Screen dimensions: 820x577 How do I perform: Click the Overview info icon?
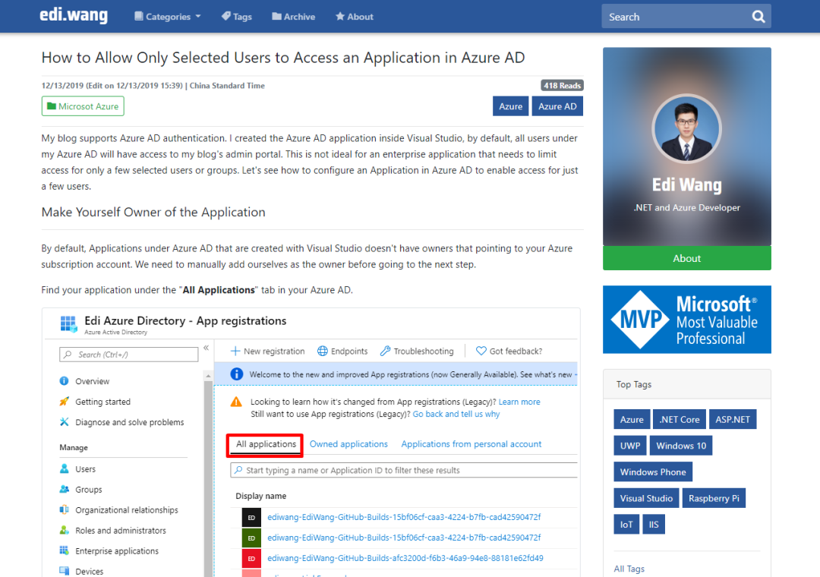64,381
